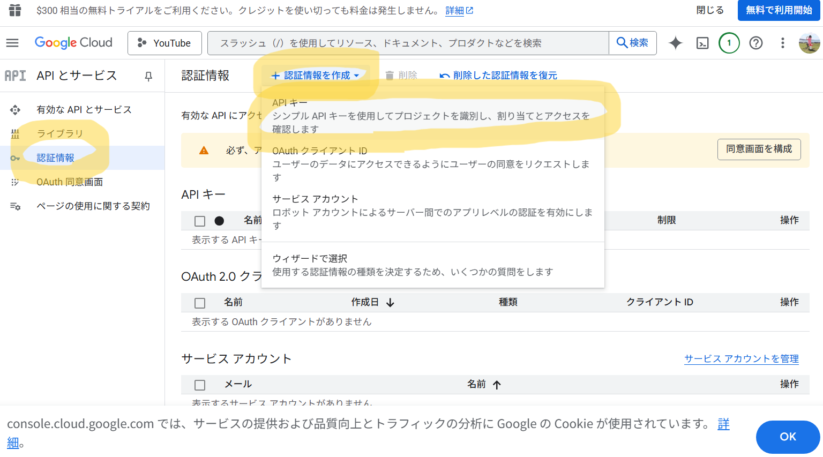Viewport: 823px width, 457px height.
Task: Click the pin icon beside API とサービス
Action: click(148, 76)
